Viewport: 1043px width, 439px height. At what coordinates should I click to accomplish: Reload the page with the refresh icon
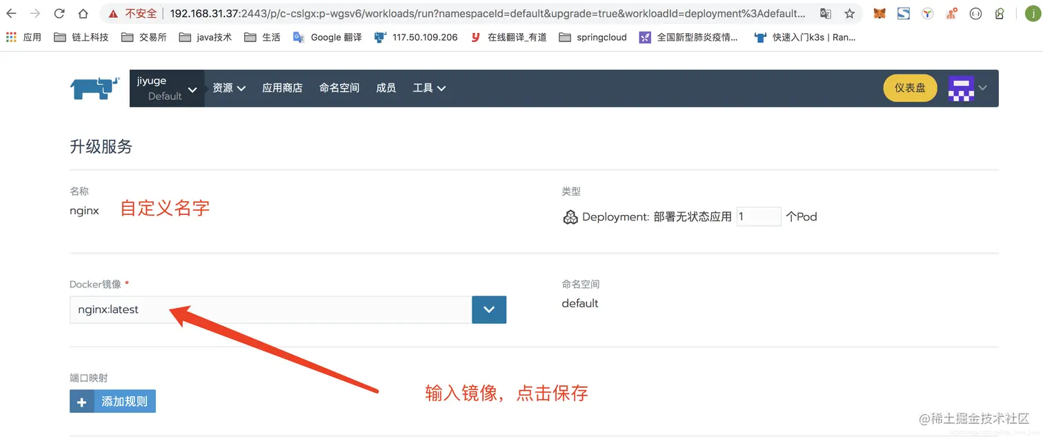59,13
